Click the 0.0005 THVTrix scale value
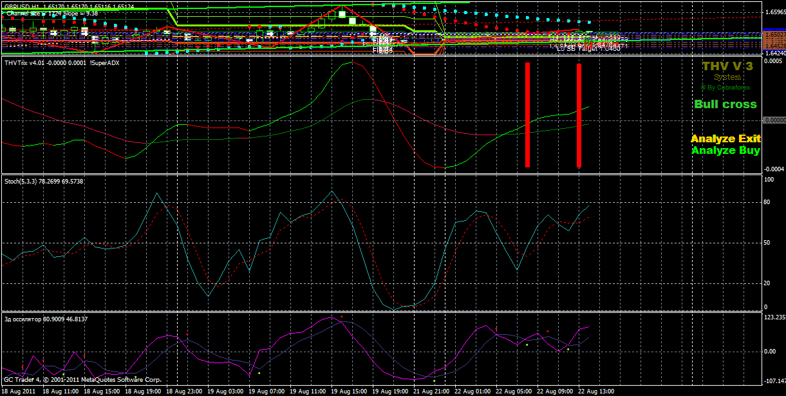 click(772, 62)
